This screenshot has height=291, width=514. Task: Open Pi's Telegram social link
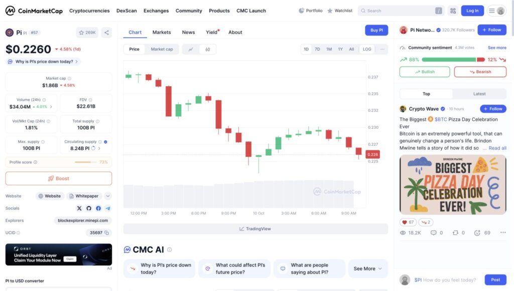click(108, 208)
